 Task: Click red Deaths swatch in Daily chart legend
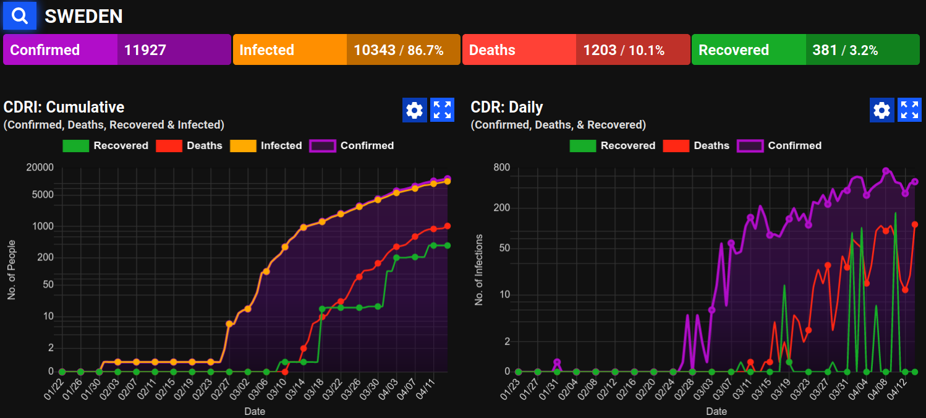(676, 146)
